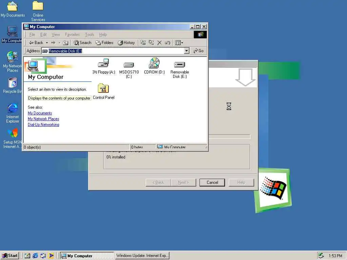Click the Windows logo throbber in My Computer
Viewport: 347px width, 260px height.
tap(200, 35)
